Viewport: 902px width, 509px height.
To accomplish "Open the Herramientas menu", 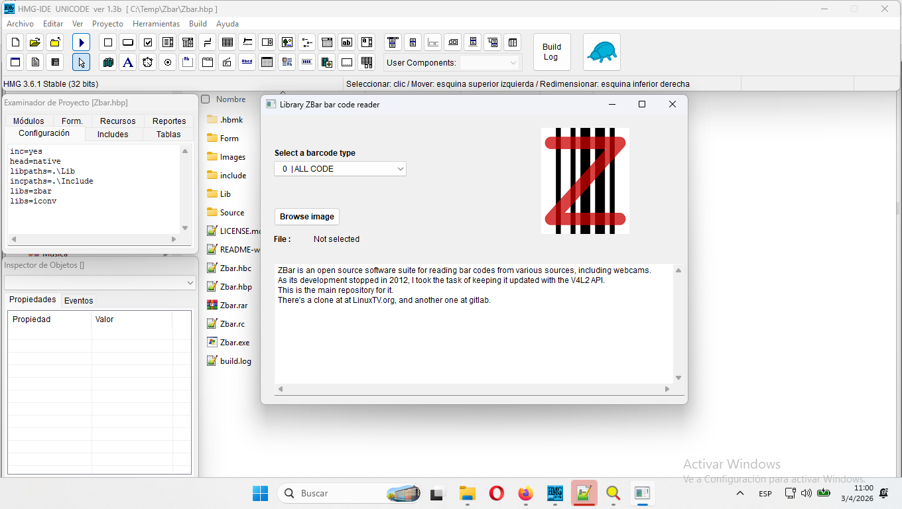I will (157, 24).
